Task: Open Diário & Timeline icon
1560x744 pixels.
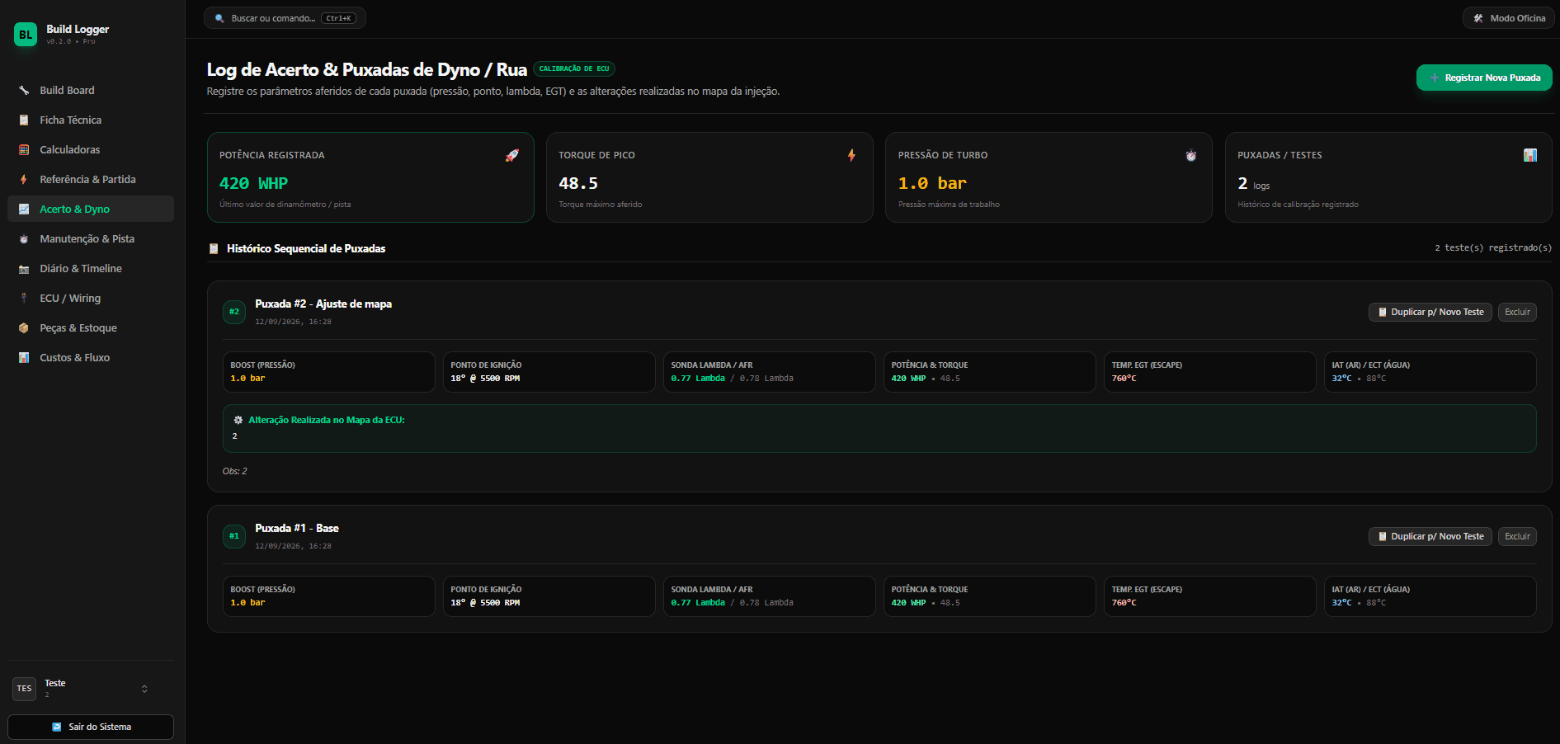Action: pyautogui.click(x=24, y=269)
